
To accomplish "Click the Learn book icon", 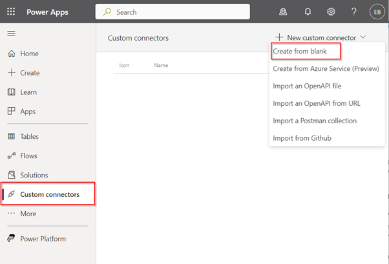I will 12,92.
